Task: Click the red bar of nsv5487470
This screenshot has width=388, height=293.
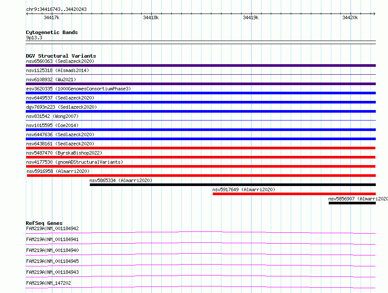Action: [201, 157]
